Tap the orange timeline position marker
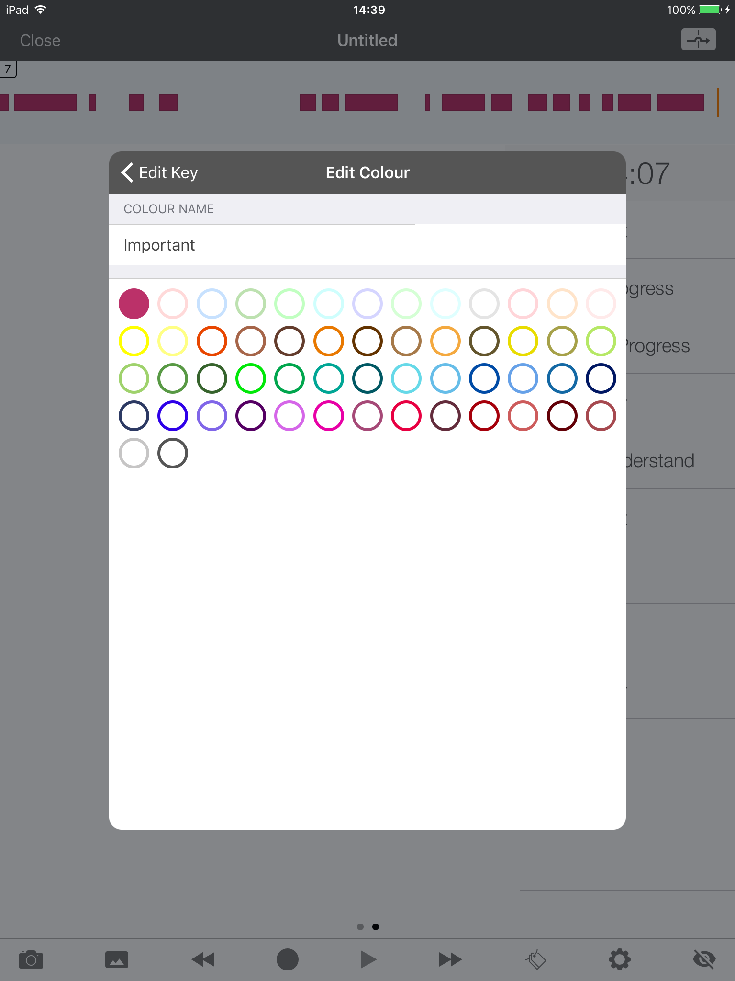 tap(718, 102)
